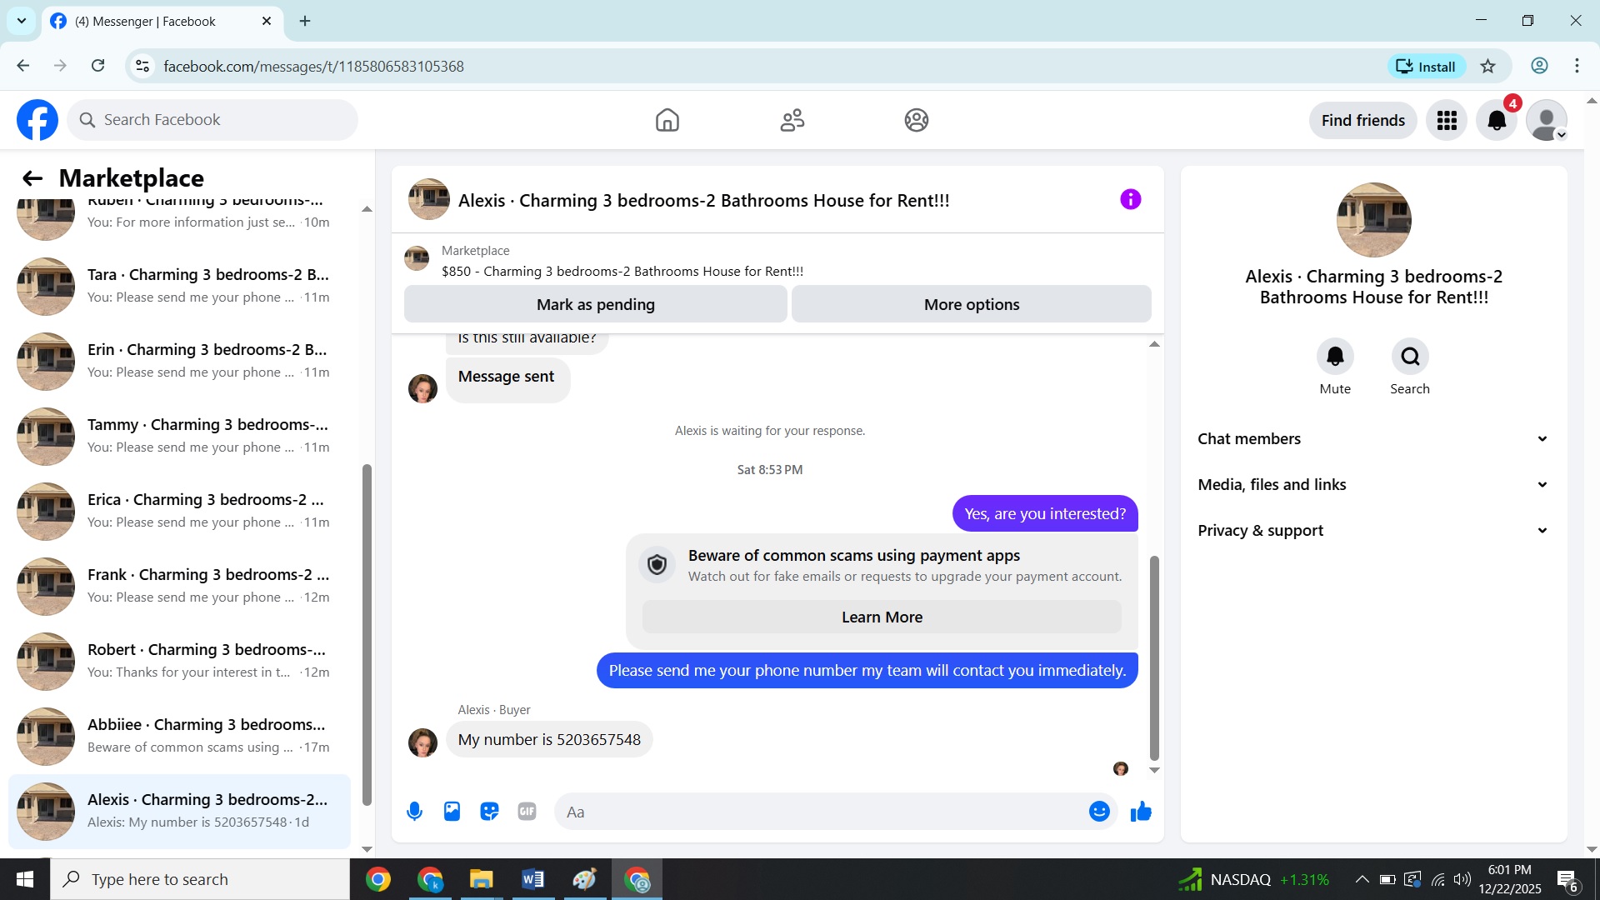Click the Mark as pending button

point(595,305)
